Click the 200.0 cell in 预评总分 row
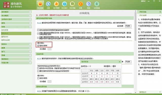The width and height of the screenshot is (162, 95). pyautogui.click(x=107, y=79)
